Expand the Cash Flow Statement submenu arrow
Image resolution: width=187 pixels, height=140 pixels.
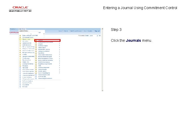[x=59, y=67]
